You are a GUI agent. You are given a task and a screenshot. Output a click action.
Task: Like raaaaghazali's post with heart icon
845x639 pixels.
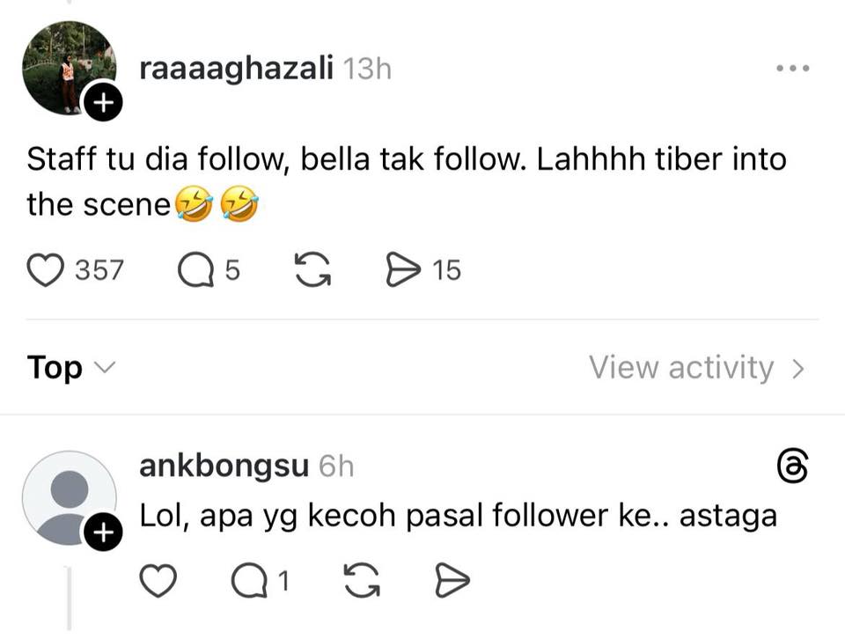[47, 270]
